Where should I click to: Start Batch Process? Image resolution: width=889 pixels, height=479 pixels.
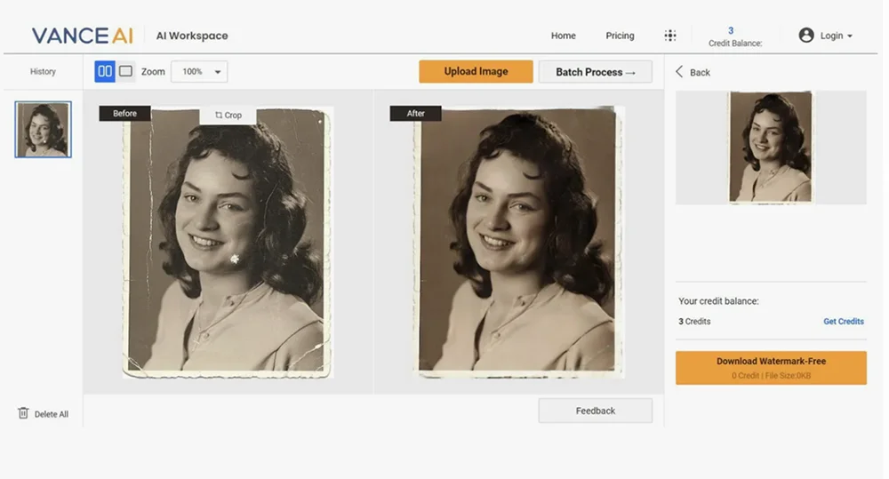pyautogui.click(x=595, y=72)
